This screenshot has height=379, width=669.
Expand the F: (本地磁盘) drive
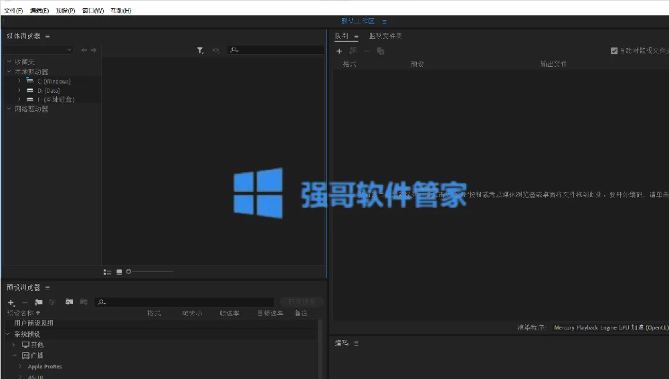pyautogui.click(x=19, y=100)
